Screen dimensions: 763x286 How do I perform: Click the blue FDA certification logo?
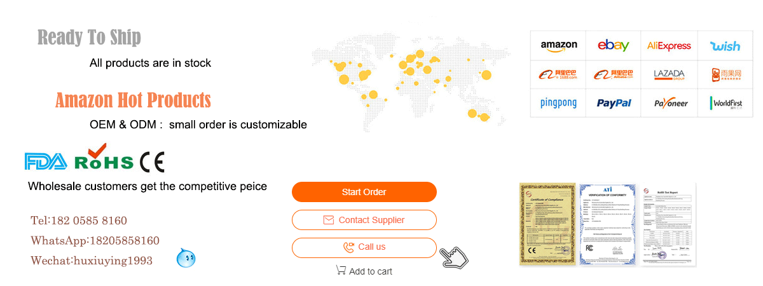click(45, 161)
